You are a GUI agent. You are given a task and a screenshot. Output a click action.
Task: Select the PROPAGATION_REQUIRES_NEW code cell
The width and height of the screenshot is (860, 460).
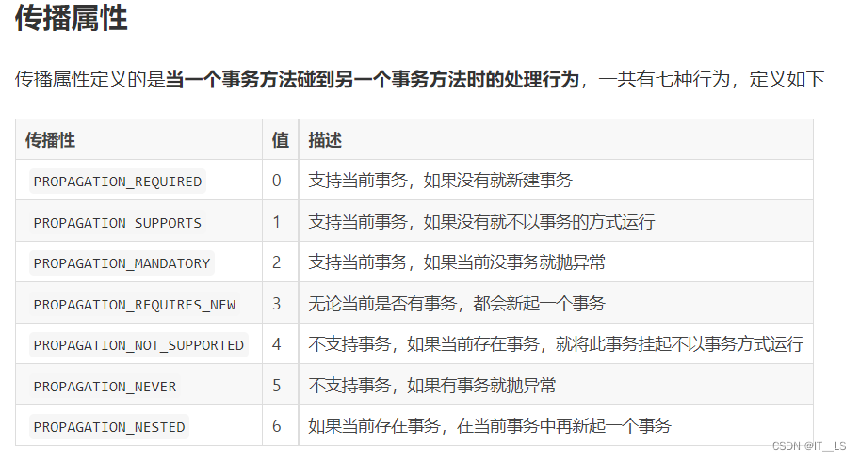click(135, 304)
